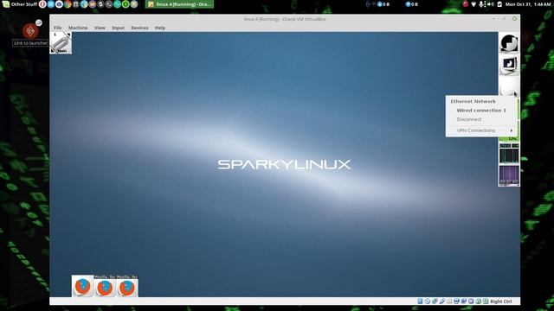Click the microphone tray icon
The height and width of the screenshot is (311, 554).
pos(481,4)
